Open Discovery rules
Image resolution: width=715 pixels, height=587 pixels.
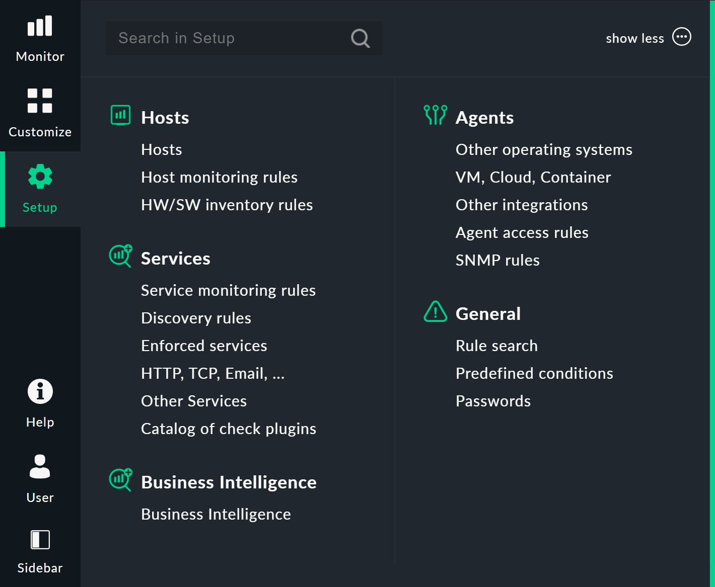196,318
